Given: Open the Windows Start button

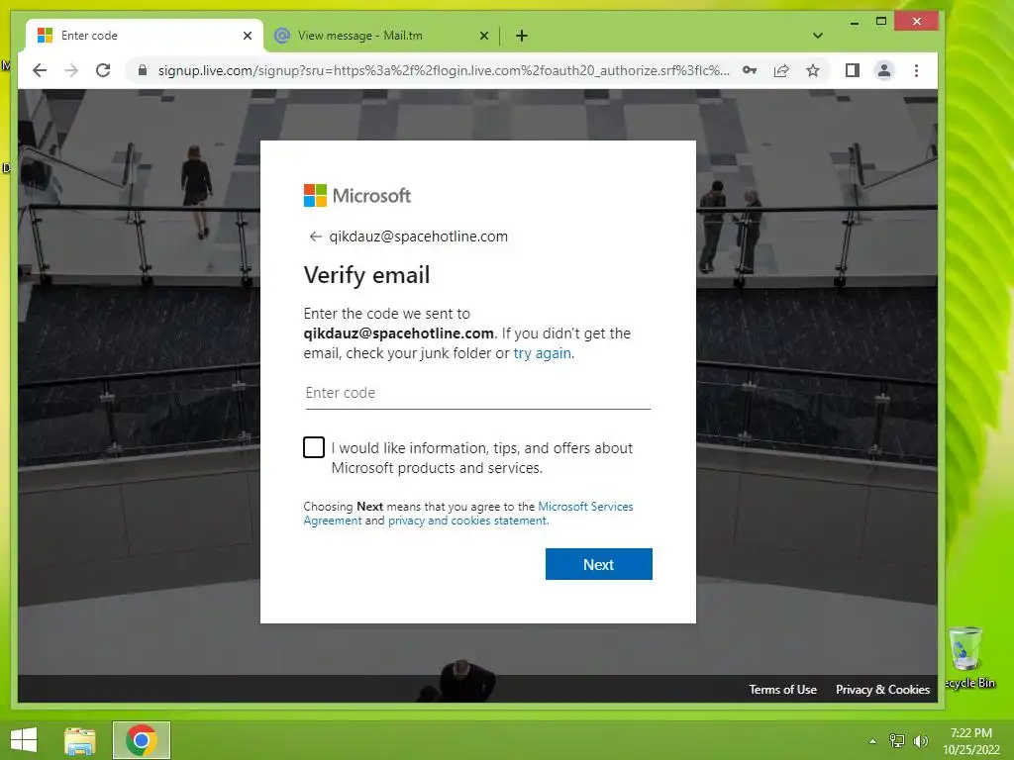Looking at the screenshot, I should click(x=24, y=740).
